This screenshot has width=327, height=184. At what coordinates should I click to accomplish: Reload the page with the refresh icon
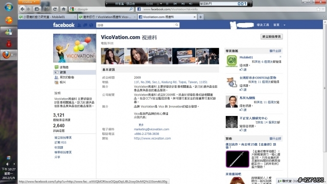click(55, 9)
